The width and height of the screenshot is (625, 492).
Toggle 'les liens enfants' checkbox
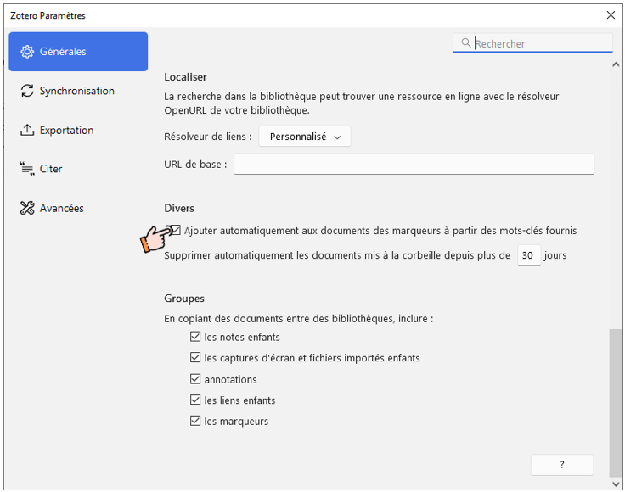(x=195, y=400)
